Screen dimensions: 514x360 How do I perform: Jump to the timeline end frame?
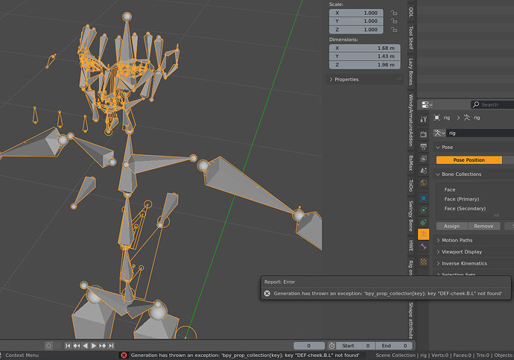(111, 346)
